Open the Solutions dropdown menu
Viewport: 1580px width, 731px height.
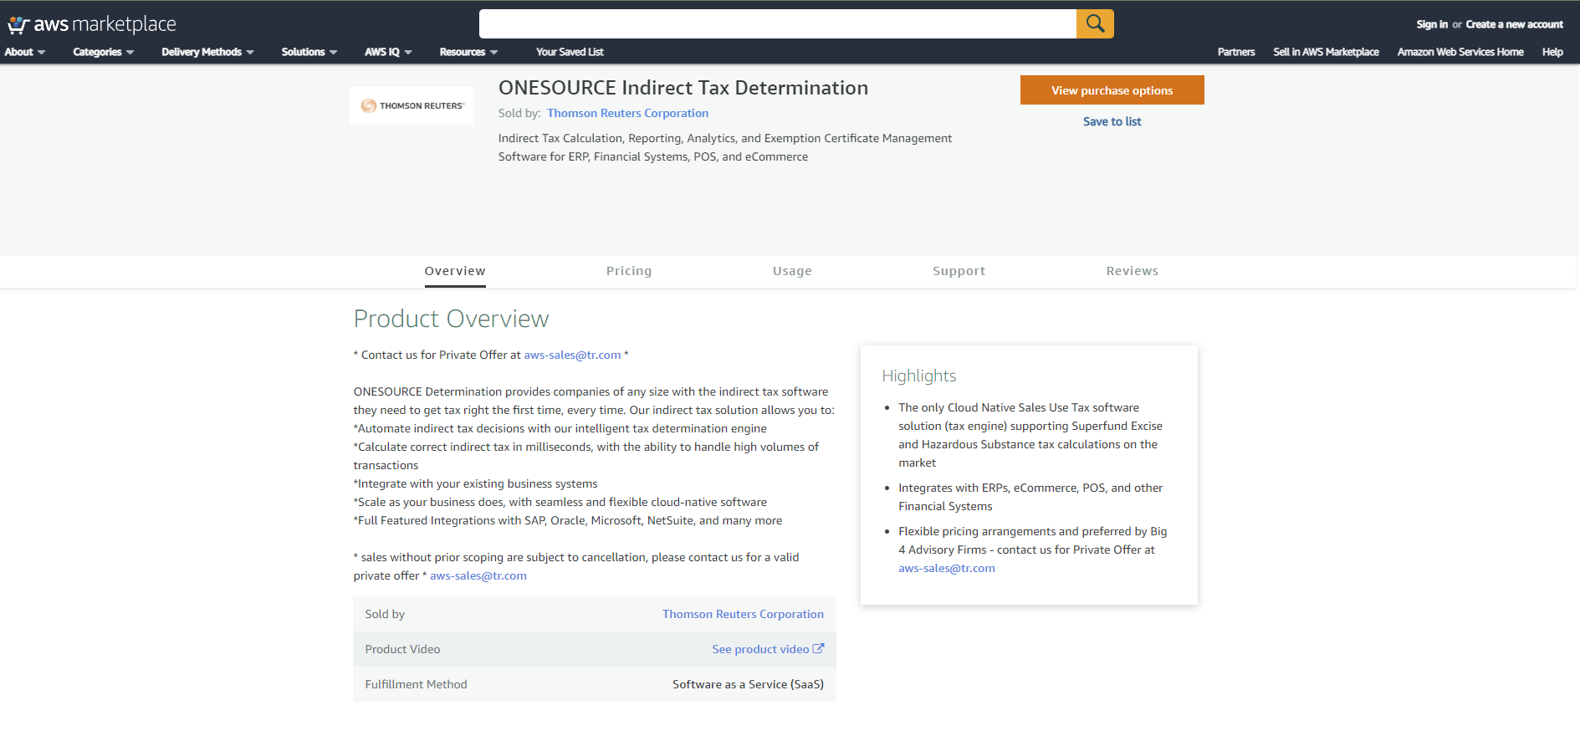coord(309,52)
